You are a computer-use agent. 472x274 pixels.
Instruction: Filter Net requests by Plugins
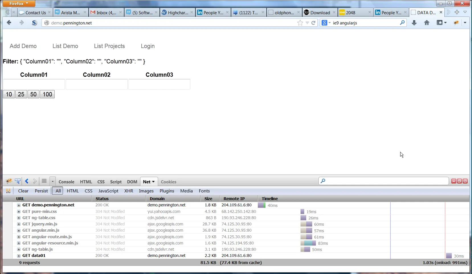[x=167, y=191]
